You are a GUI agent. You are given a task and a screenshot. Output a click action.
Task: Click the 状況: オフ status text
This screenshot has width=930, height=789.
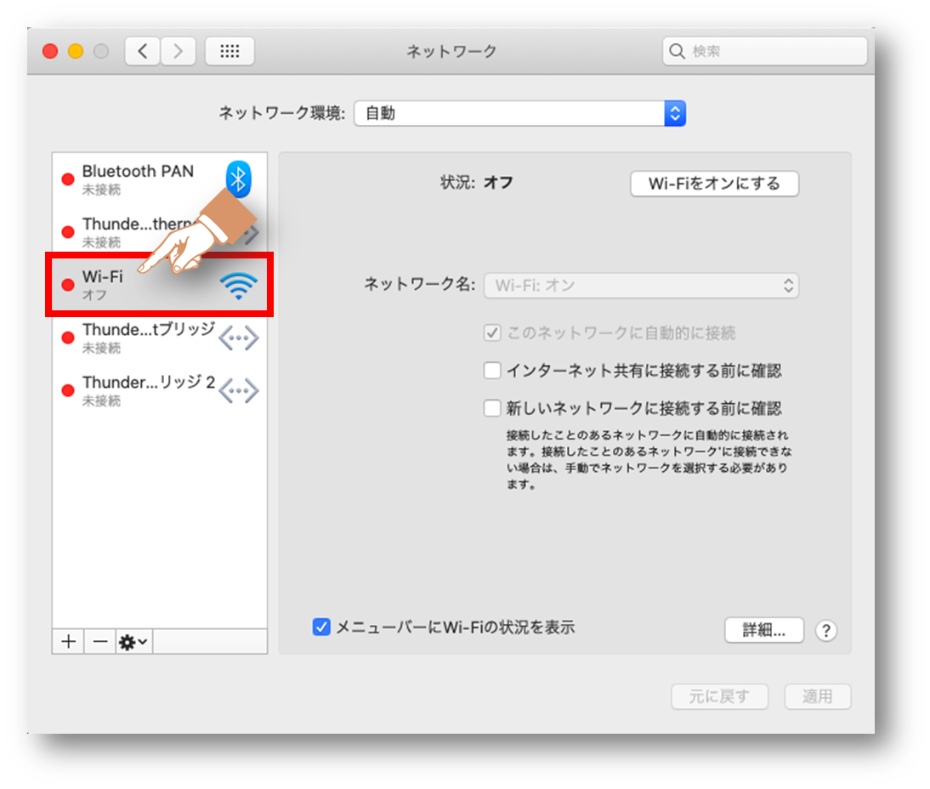click(476, 183)
